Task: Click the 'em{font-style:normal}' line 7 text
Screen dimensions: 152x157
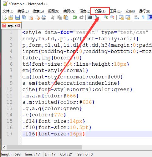Action: click(x=55, y=71)
